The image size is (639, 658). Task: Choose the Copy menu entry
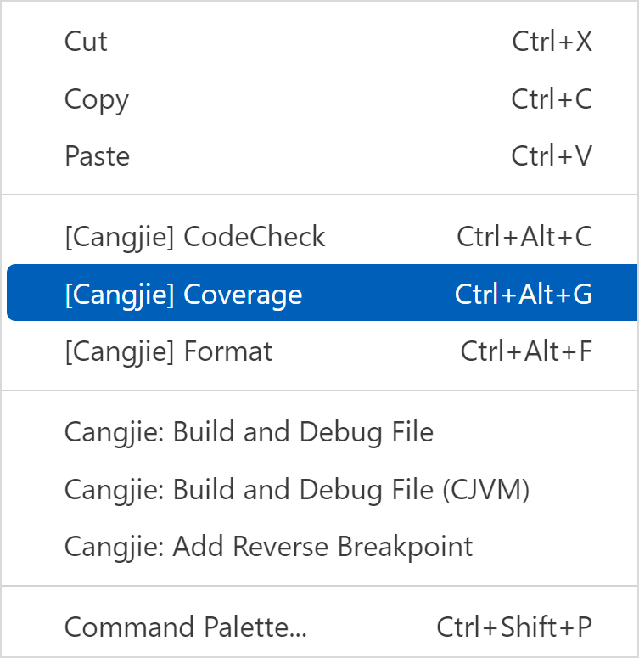coord(97,99)
